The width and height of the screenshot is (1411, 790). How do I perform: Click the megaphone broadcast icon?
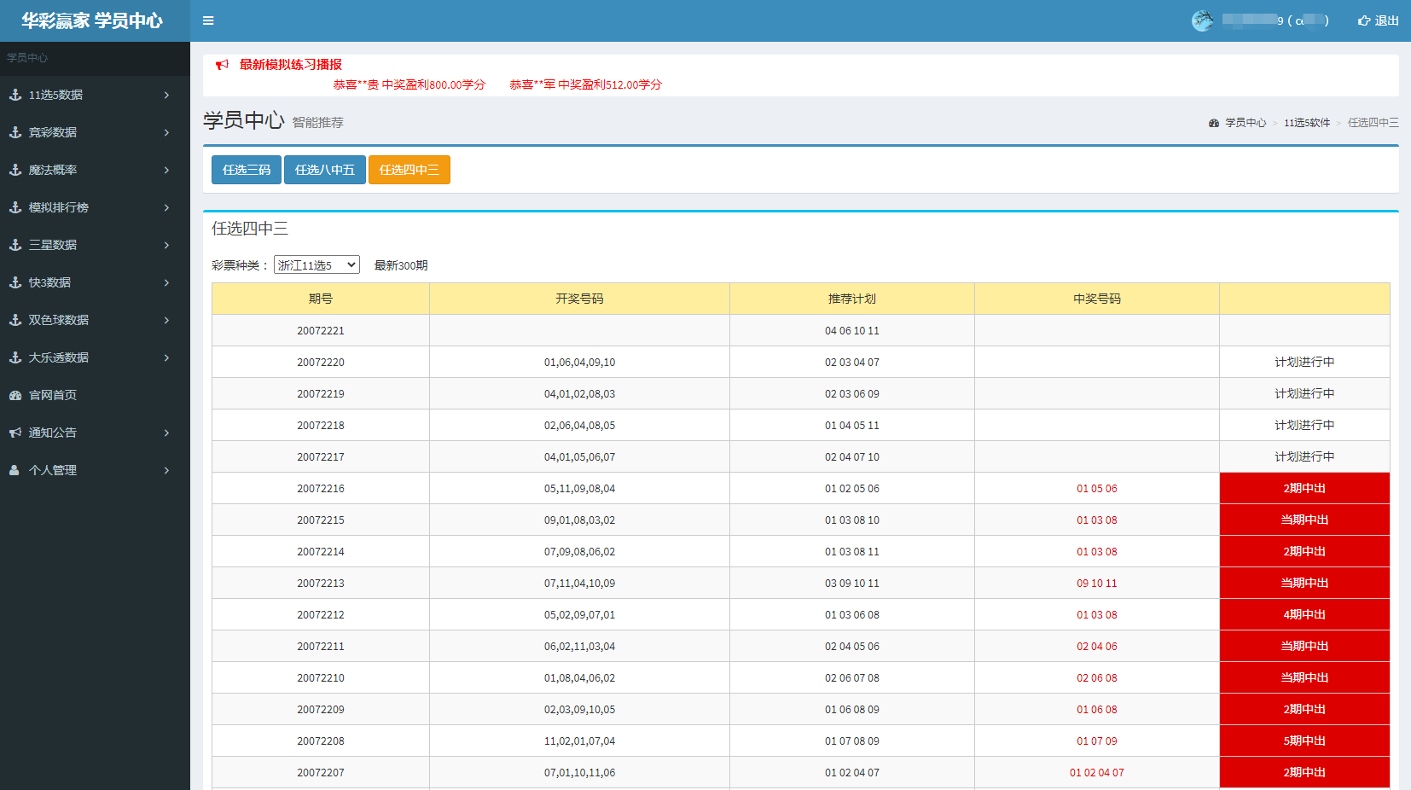click(223, 65)
